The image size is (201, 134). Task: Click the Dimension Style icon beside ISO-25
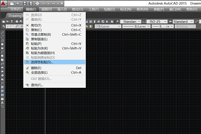point(144,21)
